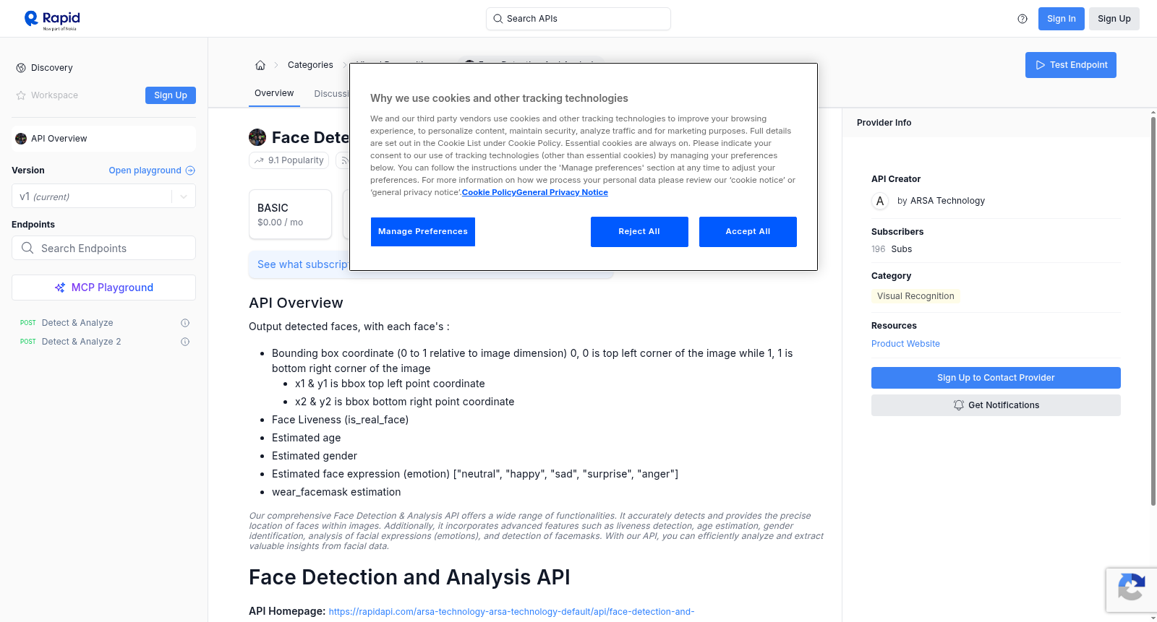Click the Visual Recognition category tag
Image resolution: width=1157 pixels, height=622 pixels.
tap(915, 296)
